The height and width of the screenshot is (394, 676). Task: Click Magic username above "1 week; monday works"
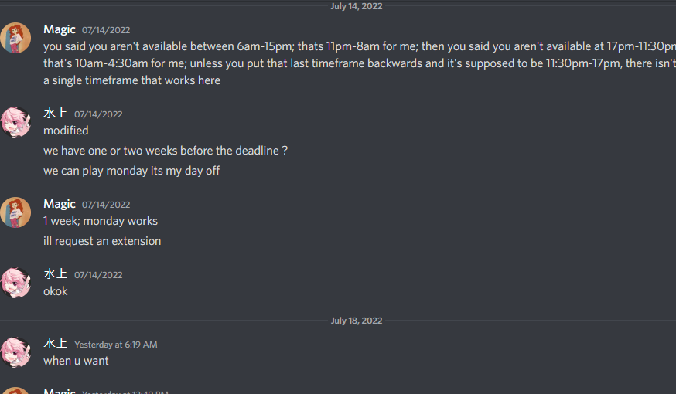[60, 204]
